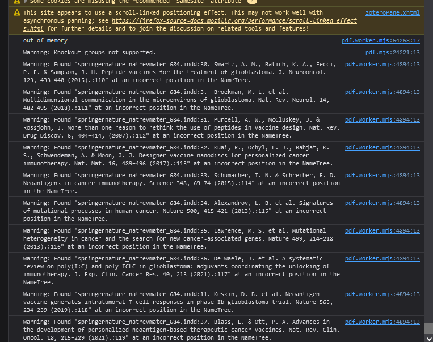Screen dimensions: 433x342
Task: Select the Alexandrov mutational processes warning text
Action: (x=178, y=211)
